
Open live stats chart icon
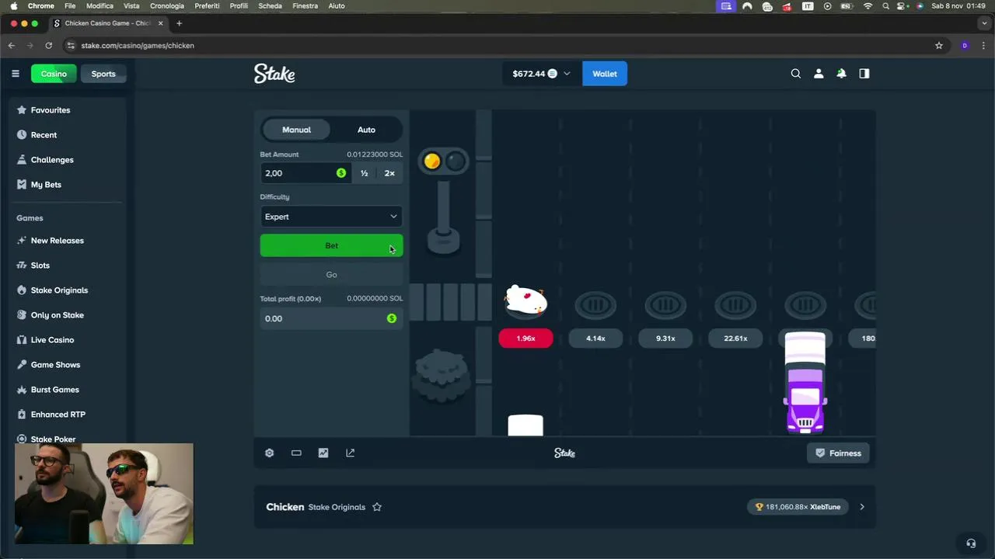(x=323, y=453)
